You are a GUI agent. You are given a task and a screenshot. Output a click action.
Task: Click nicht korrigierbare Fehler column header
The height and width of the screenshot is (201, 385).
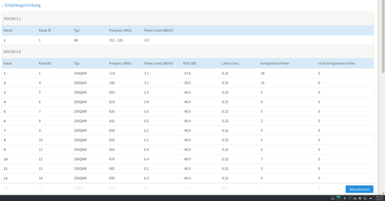click(336, 63)
